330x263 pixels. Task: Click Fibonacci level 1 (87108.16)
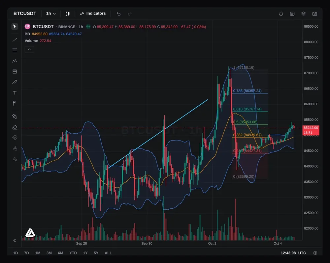244,67
